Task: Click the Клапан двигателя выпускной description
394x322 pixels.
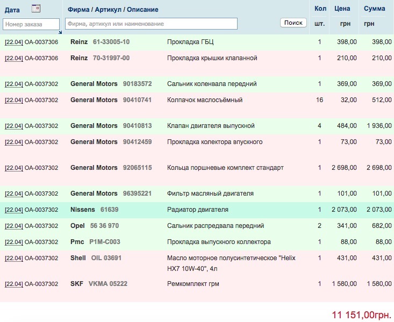Action: click(x=211, y=126)
